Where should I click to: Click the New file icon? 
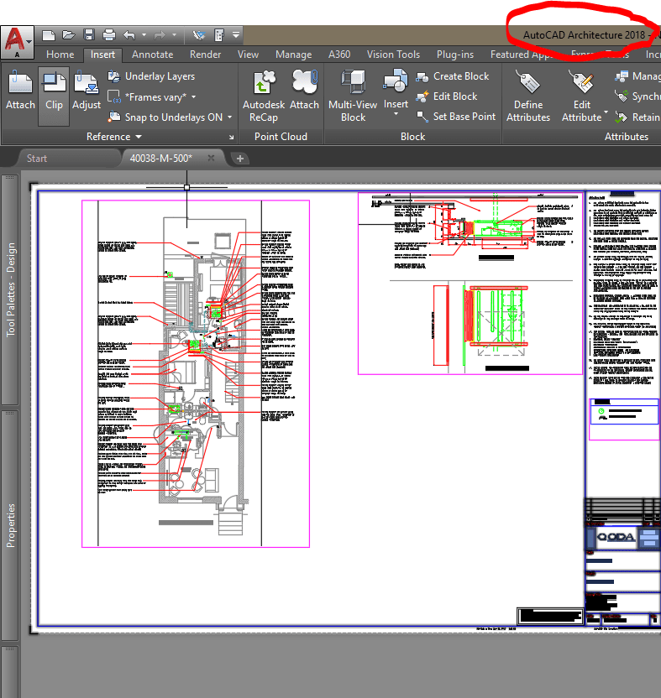click(x=48, y=35)
